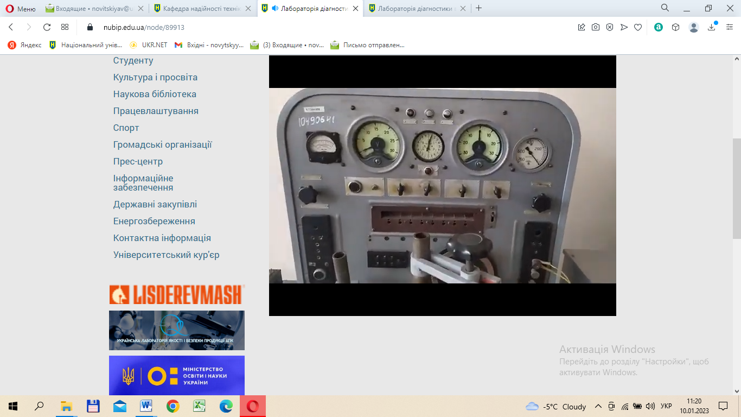Image resolution: width=741 pixels, height=417 pixels.
Task: Switch to the Кафедра надійності техніки tab
Action: point(202,8)
